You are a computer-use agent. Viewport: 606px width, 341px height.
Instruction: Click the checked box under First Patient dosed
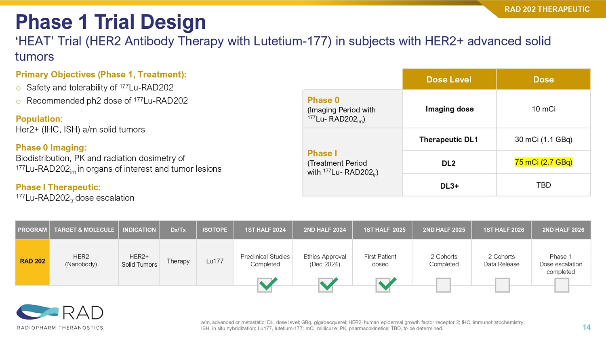tap(384, 285)
